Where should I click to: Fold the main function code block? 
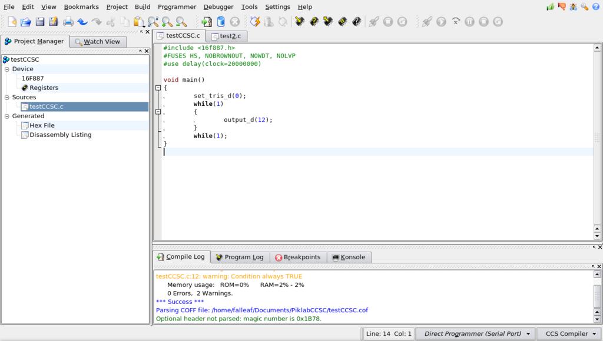158,88
